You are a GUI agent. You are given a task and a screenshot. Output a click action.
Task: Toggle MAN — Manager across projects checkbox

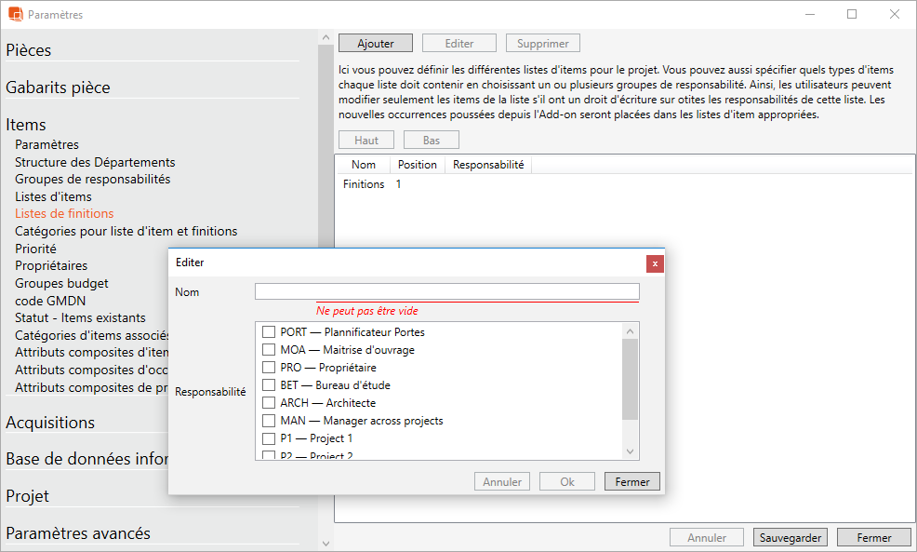pos(269,421)
